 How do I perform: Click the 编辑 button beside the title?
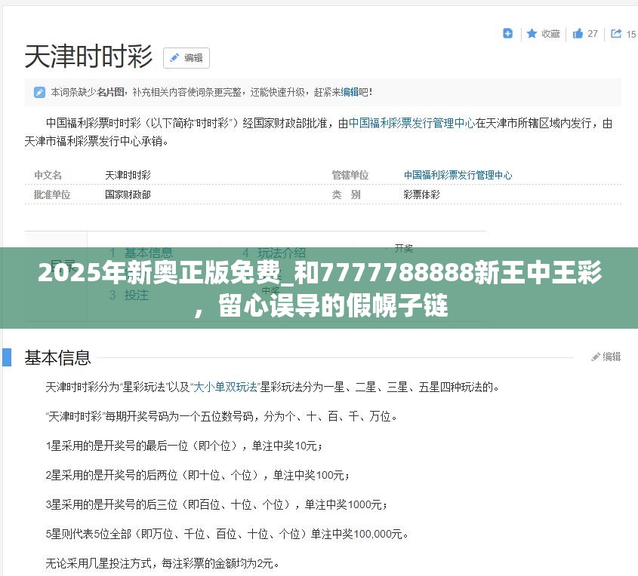[x=186, y=58]
